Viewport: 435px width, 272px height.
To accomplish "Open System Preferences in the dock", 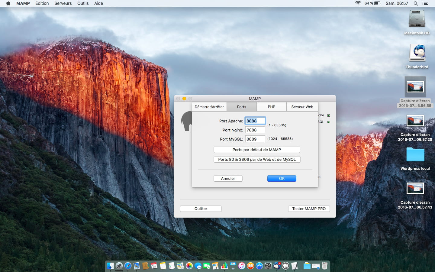I will click(x=268, y=266).
